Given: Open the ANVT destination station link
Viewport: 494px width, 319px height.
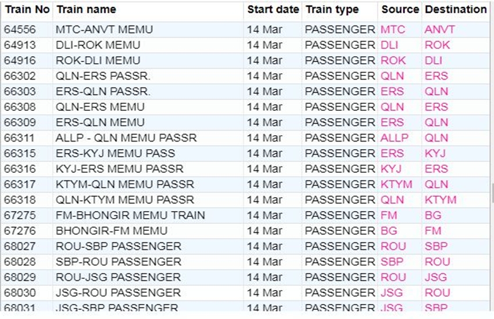Looking at the screenshot, I should (x=440, y=30).
